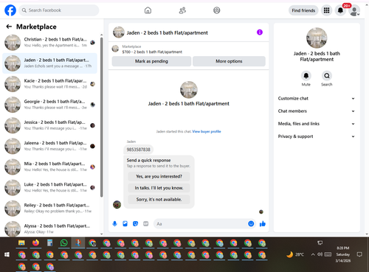Viewport: 369px width, 272px height.
Task: Search in conversation magnifier icon
Action: [x=327, y=76]
